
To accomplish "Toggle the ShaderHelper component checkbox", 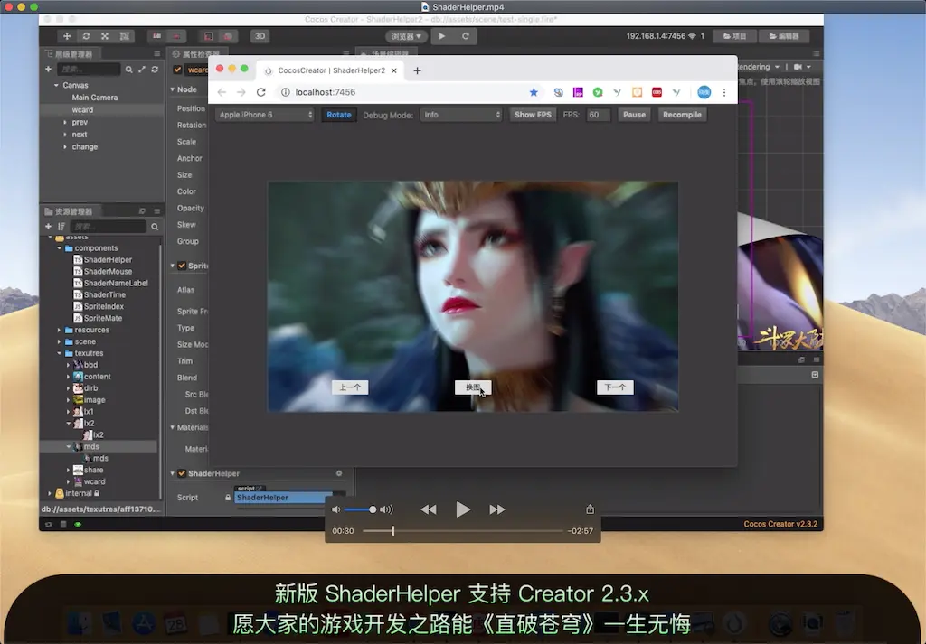I will tap(182, 473).
